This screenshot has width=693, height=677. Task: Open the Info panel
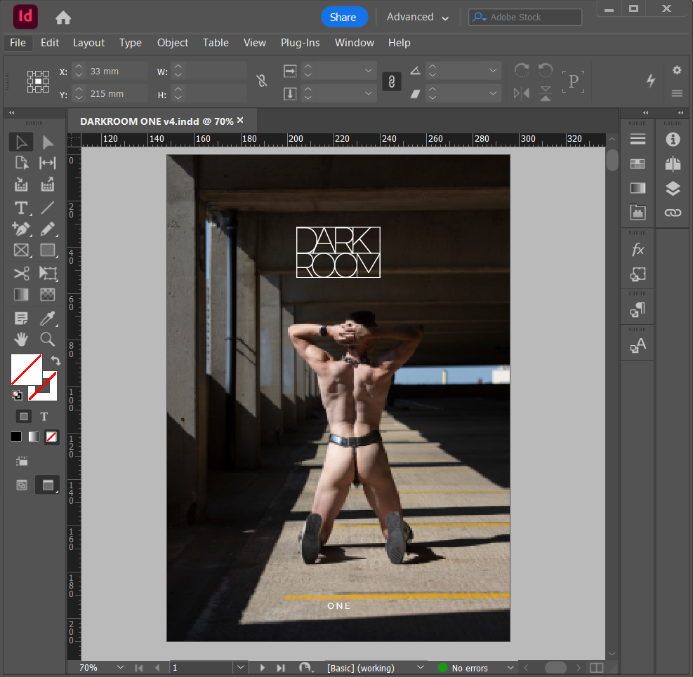673,140
